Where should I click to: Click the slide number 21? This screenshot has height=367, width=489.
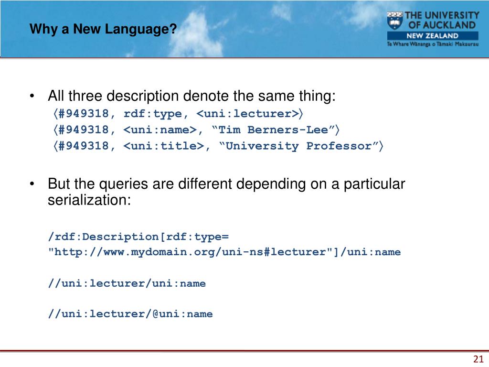[478, 359]
